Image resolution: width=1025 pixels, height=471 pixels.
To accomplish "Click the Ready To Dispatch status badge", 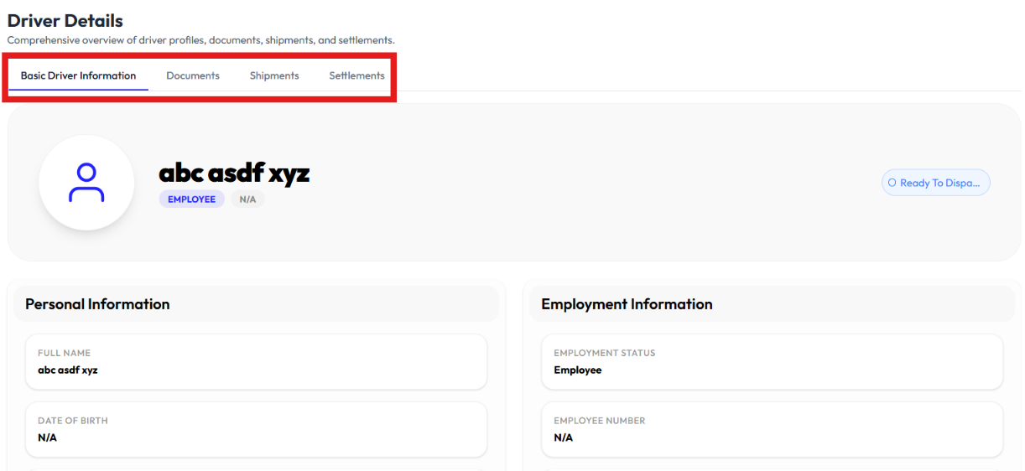I will point(935,183).
